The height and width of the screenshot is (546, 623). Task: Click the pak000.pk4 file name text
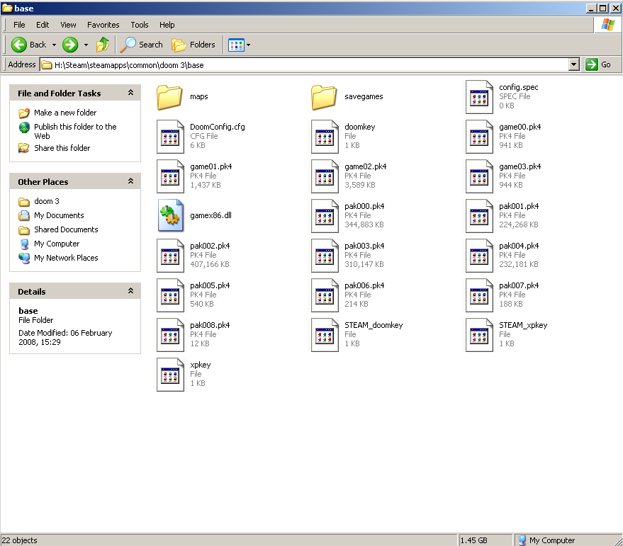(x=364, y=206)
